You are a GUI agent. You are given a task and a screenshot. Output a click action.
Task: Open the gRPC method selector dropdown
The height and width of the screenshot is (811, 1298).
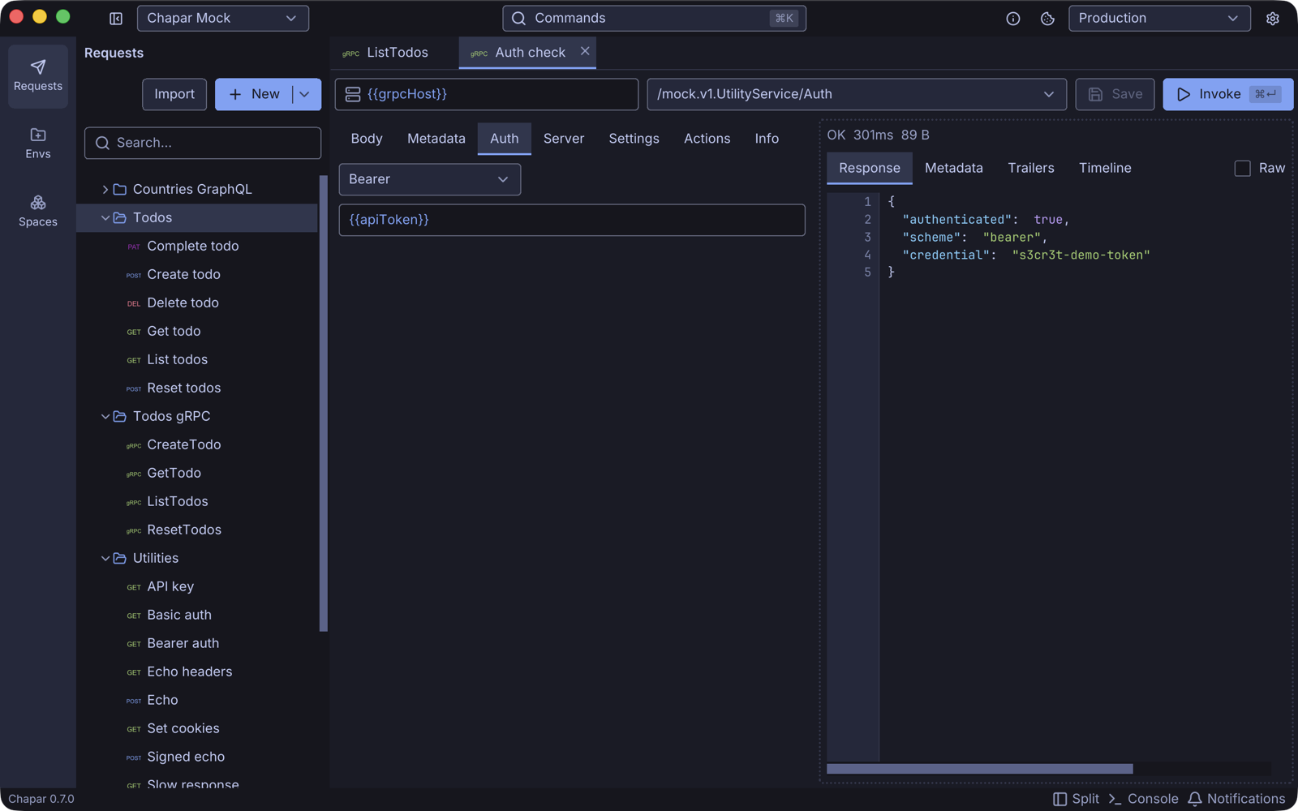[857, 94]
